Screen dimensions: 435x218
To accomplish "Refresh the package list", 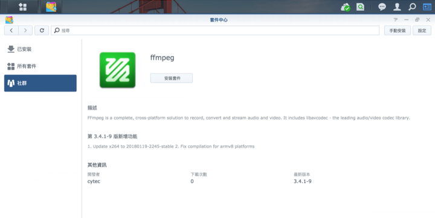I will tap(42, 30).
